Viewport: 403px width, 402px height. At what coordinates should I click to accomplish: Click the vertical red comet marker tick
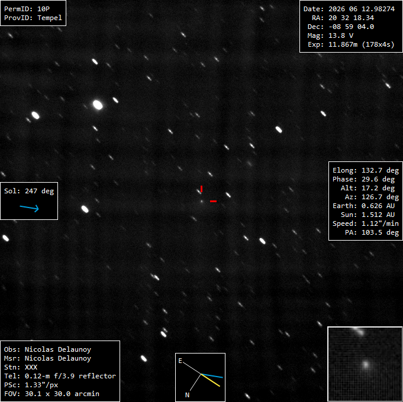[x=201, y=189]
